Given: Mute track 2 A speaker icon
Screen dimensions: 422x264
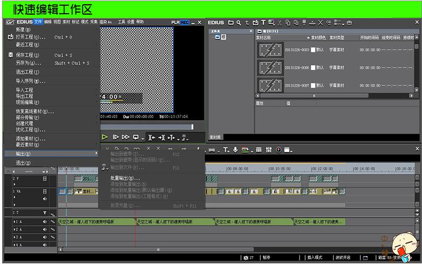Looking at the screenshot, I should click(x=45, y=229).
